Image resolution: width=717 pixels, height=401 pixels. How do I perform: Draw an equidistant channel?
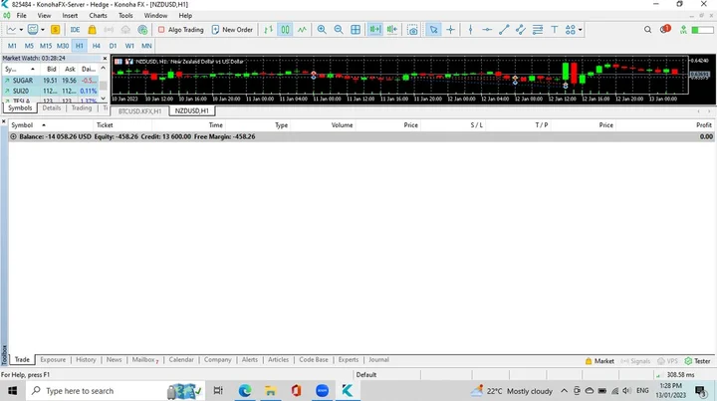521,30
